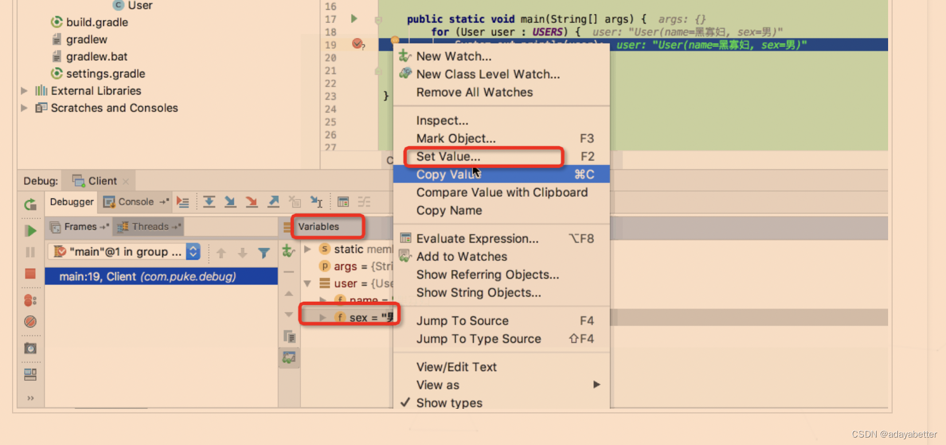The width and height of the screenshot is (946, 445).
Task: Open build.gradle in project tree
Action: [97, 22]
